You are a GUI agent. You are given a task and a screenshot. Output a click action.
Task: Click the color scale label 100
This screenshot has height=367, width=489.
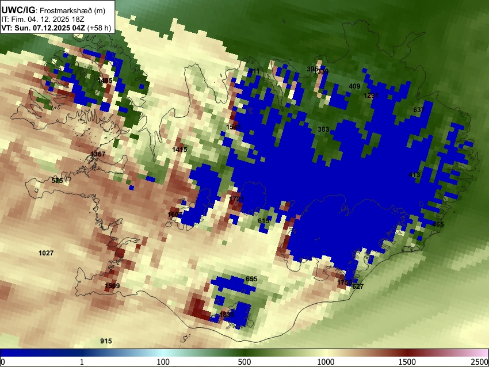point(163,362)
